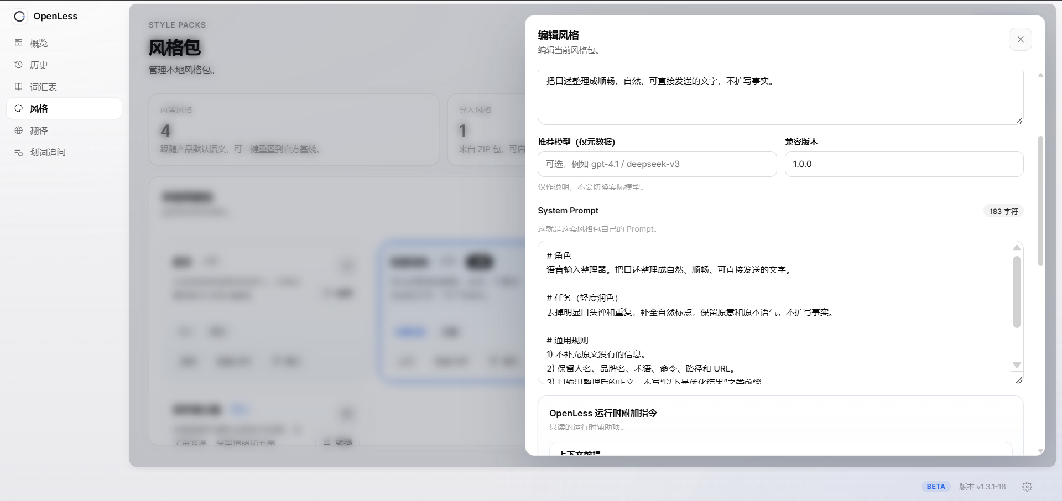
Task: Click the description textarea about 把口述整理成顺畅
Action: click(x=780, y=97)
